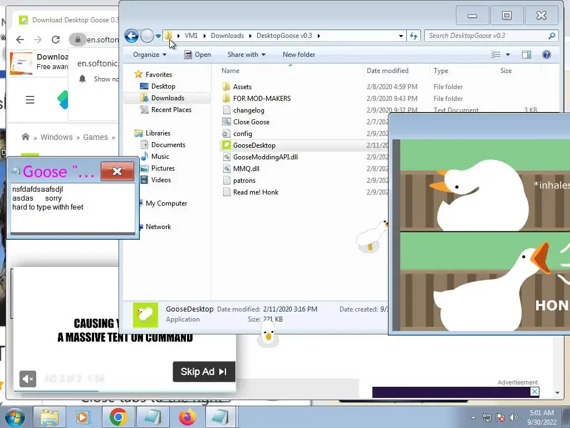Select the Videos library
Viewport: 570px width, 428px height.
(161, 180)
